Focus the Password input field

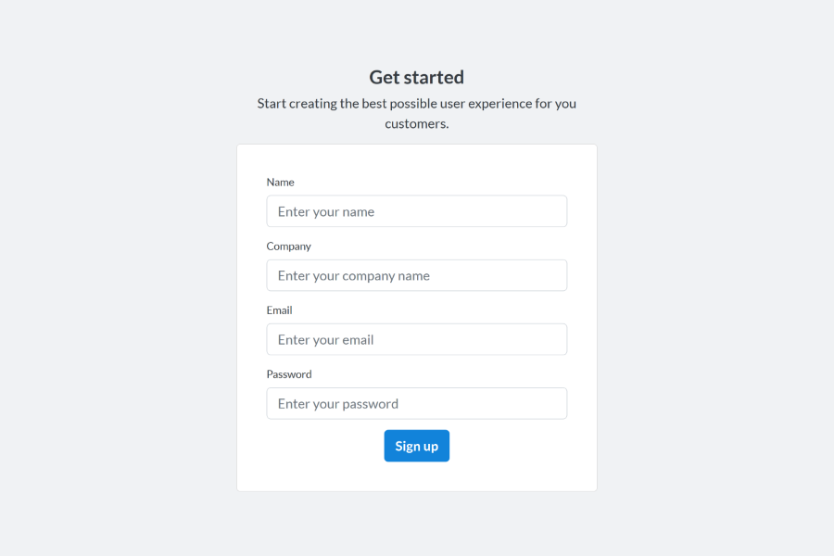(417, 403)
